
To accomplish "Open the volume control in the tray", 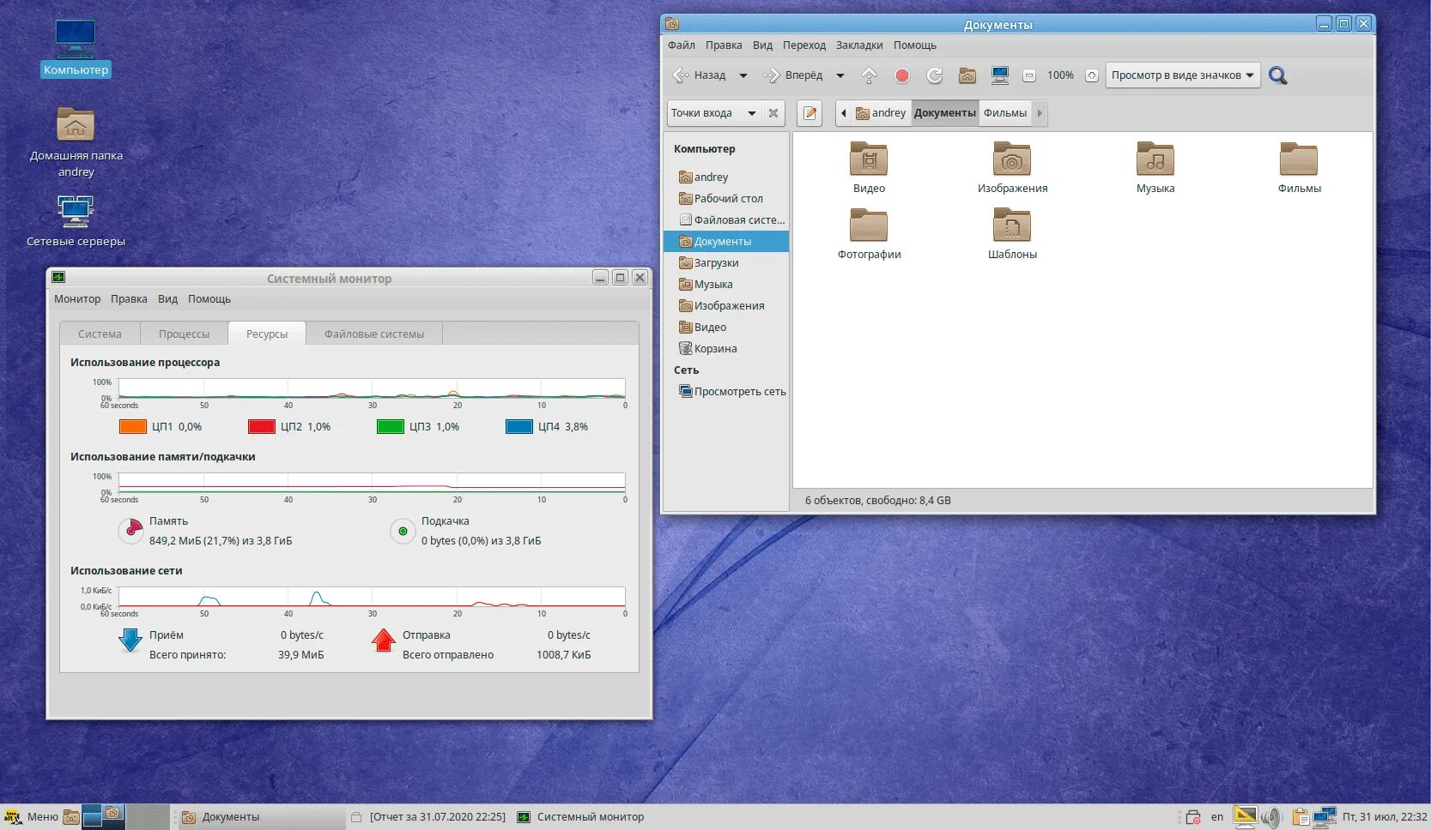I will click(x=1271, y=817).
